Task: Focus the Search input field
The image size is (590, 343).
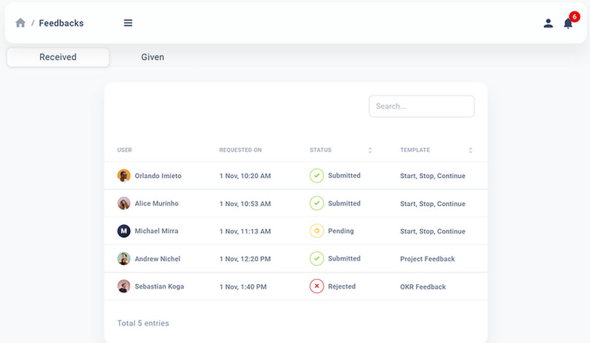Action: click(422, 106)
